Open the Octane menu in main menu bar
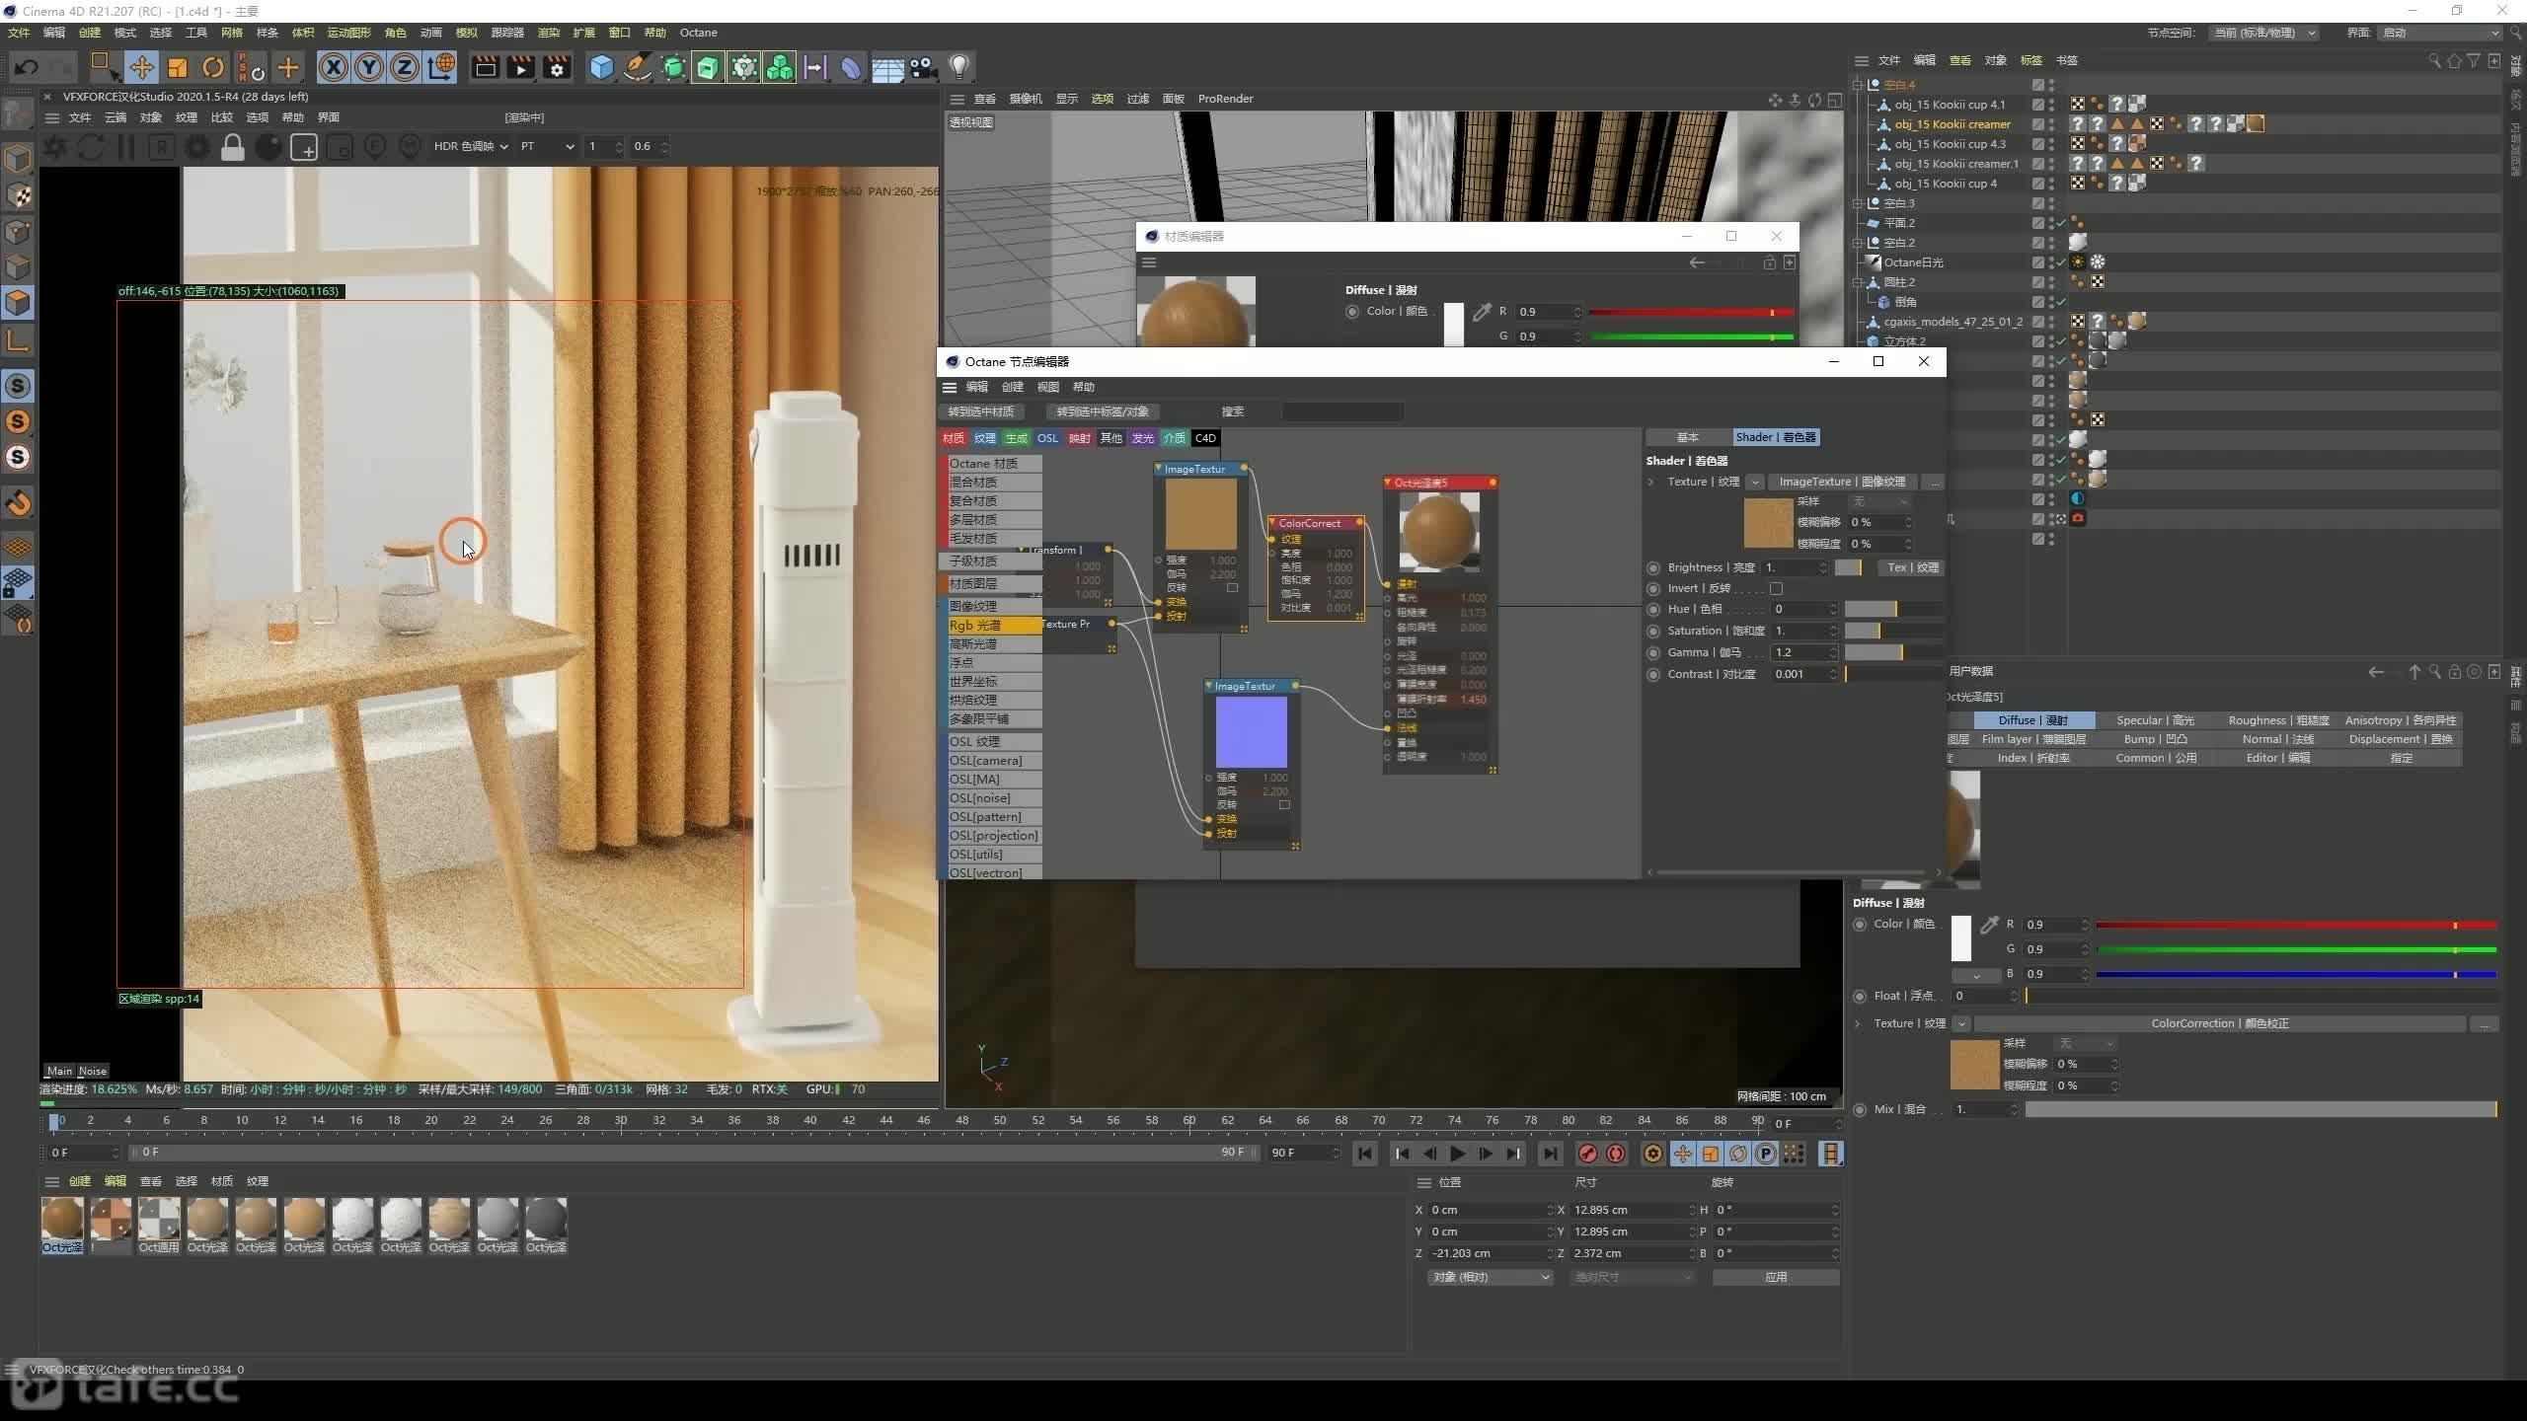This screenshot has width=2527, height=1421. 698,33
